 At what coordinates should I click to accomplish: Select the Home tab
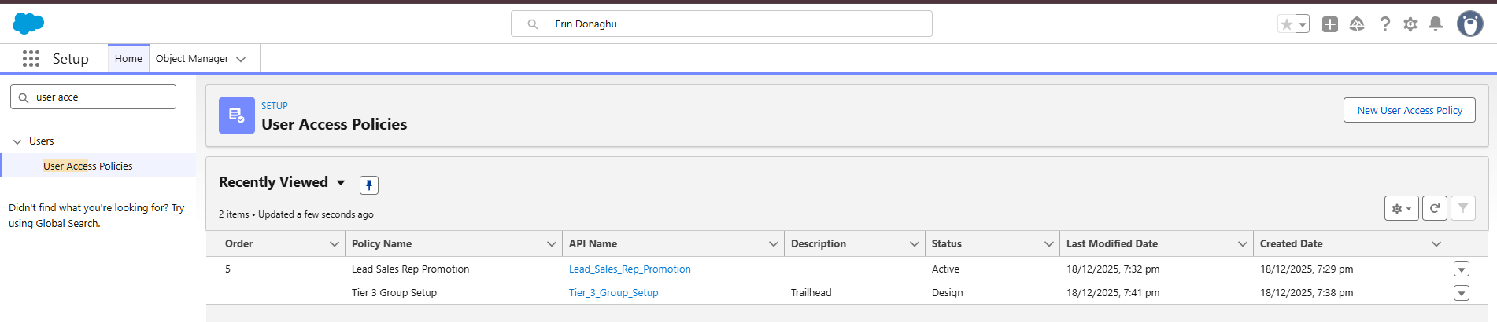(x=128, y=59)
